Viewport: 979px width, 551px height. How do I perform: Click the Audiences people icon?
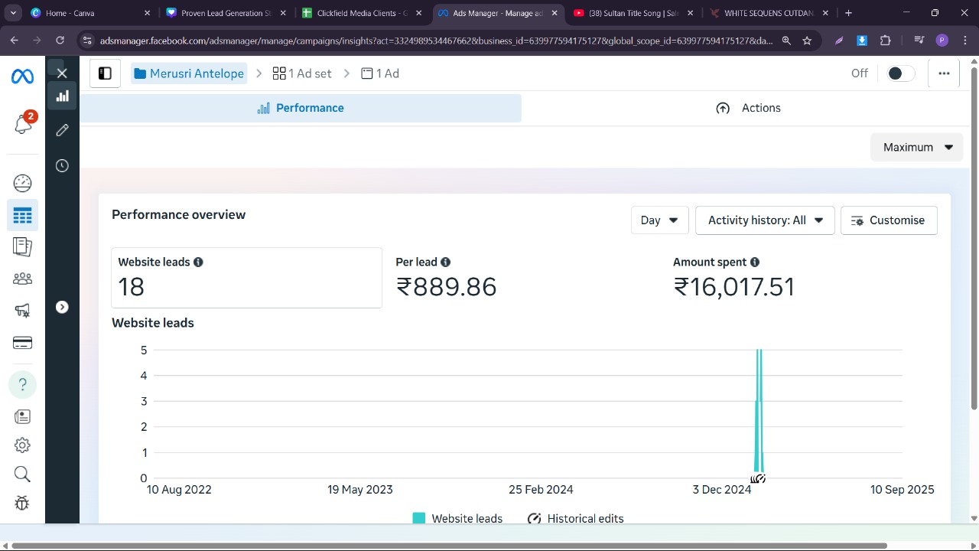pyautogui.click(x=22, y=279)
